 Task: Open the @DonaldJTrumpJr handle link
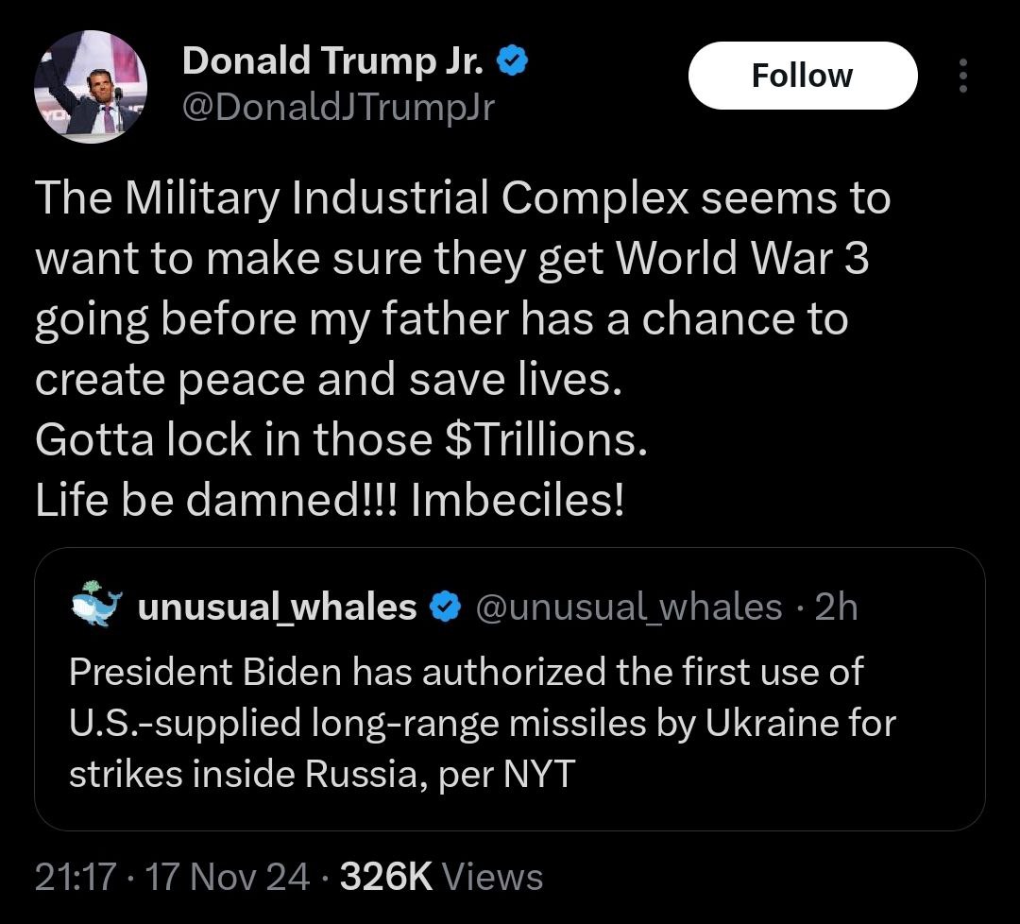point(337,110)
